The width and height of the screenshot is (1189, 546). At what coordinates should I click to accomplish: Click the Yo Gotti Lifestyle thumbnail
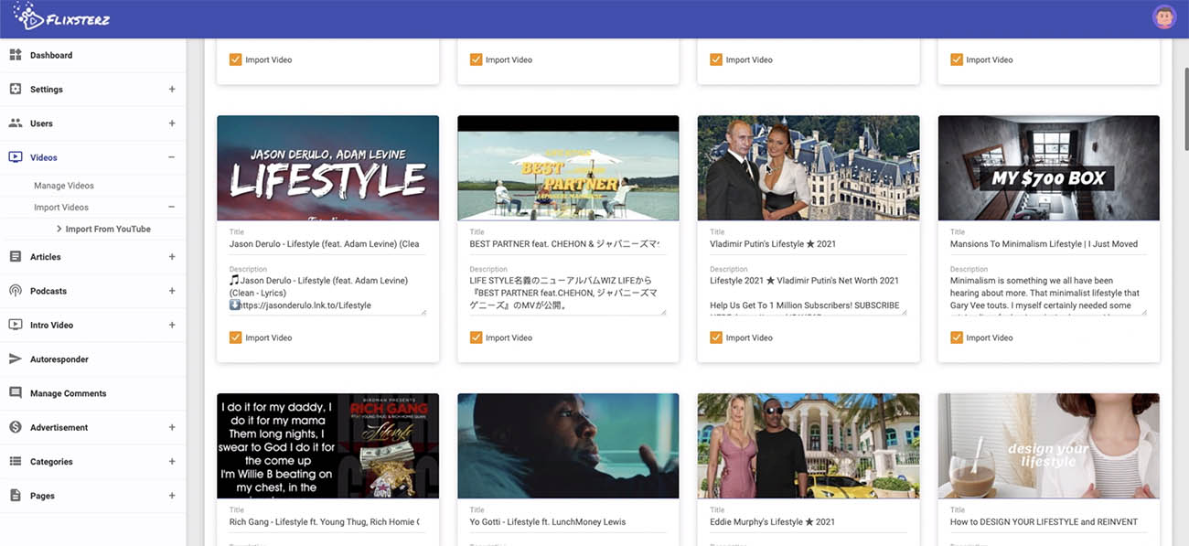point(568,445)
